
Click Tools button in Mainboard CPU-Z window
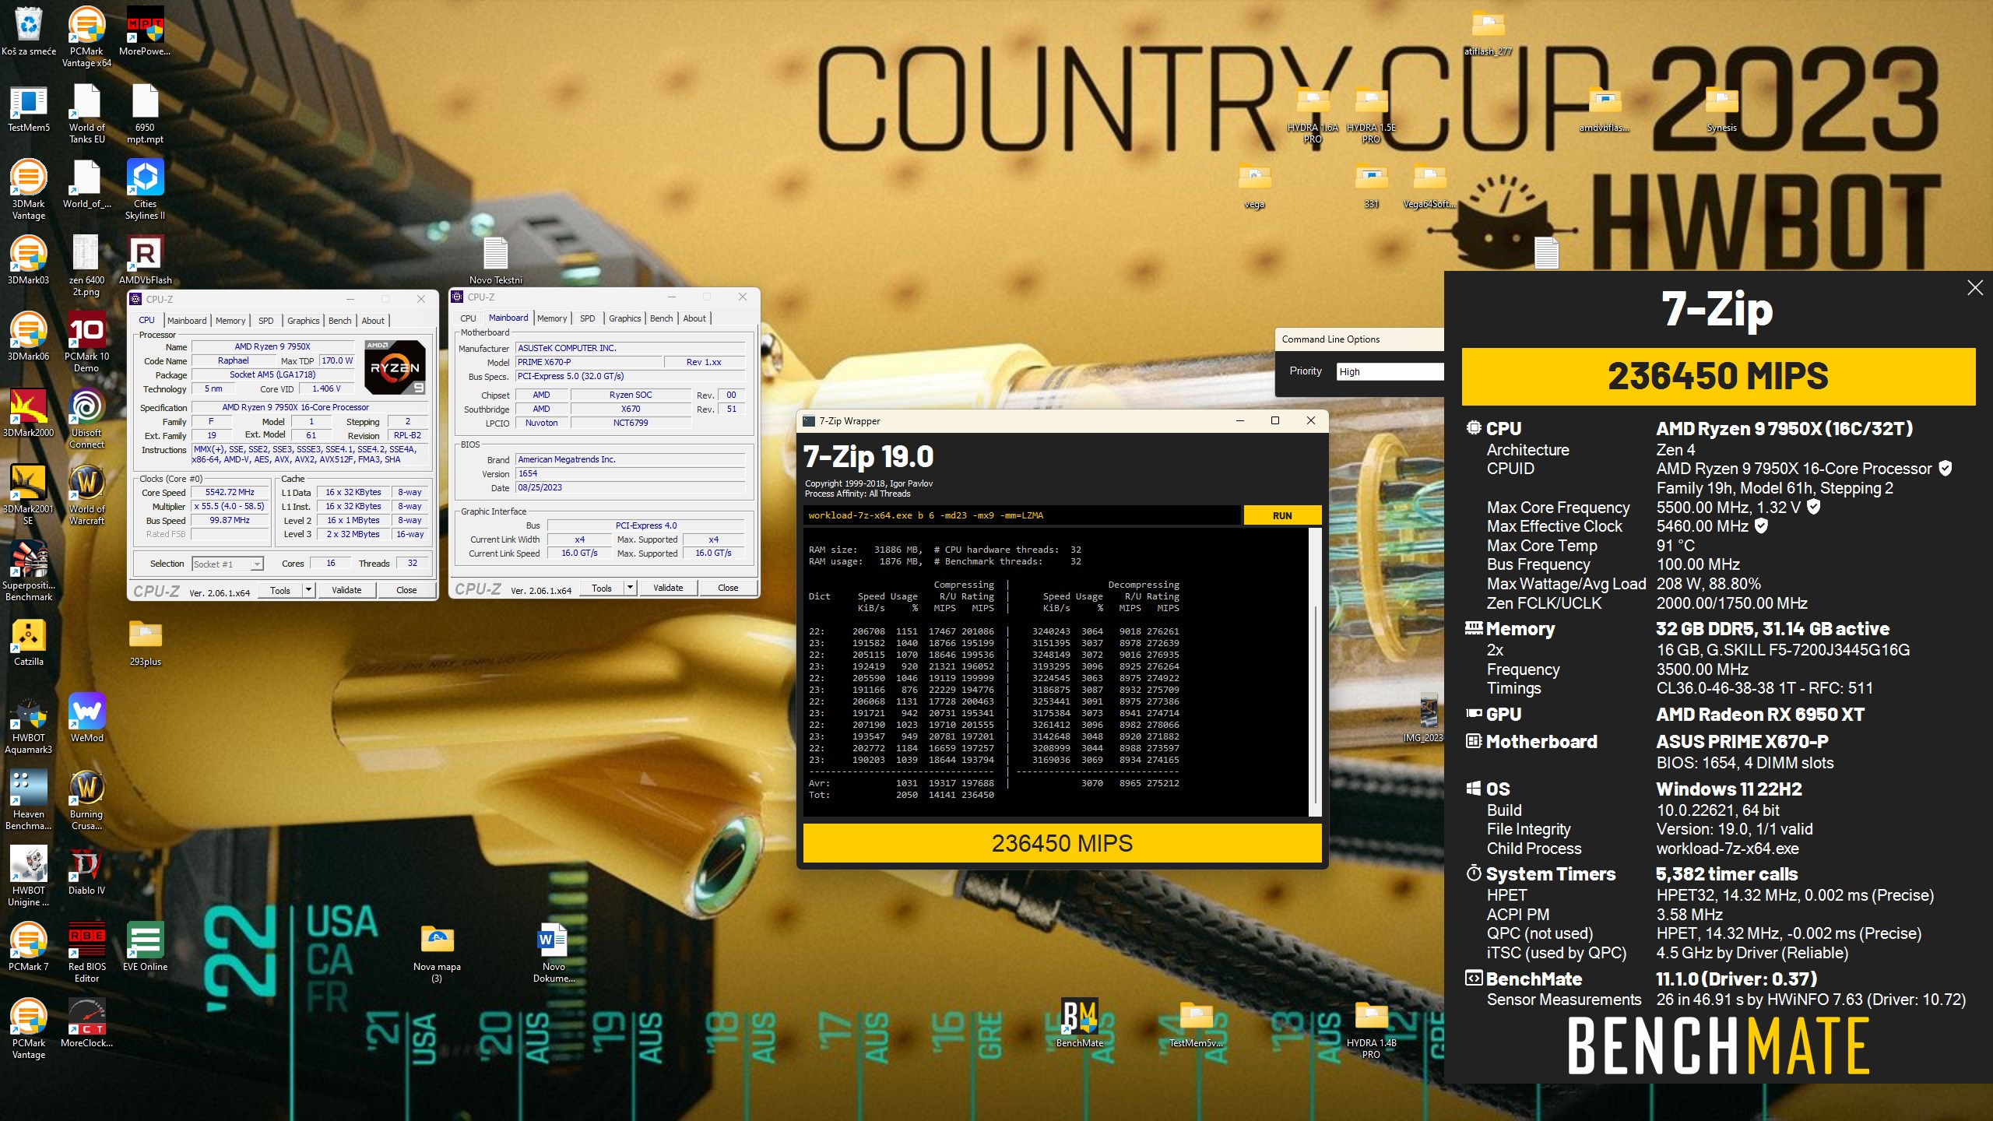(x=602, y=588)
